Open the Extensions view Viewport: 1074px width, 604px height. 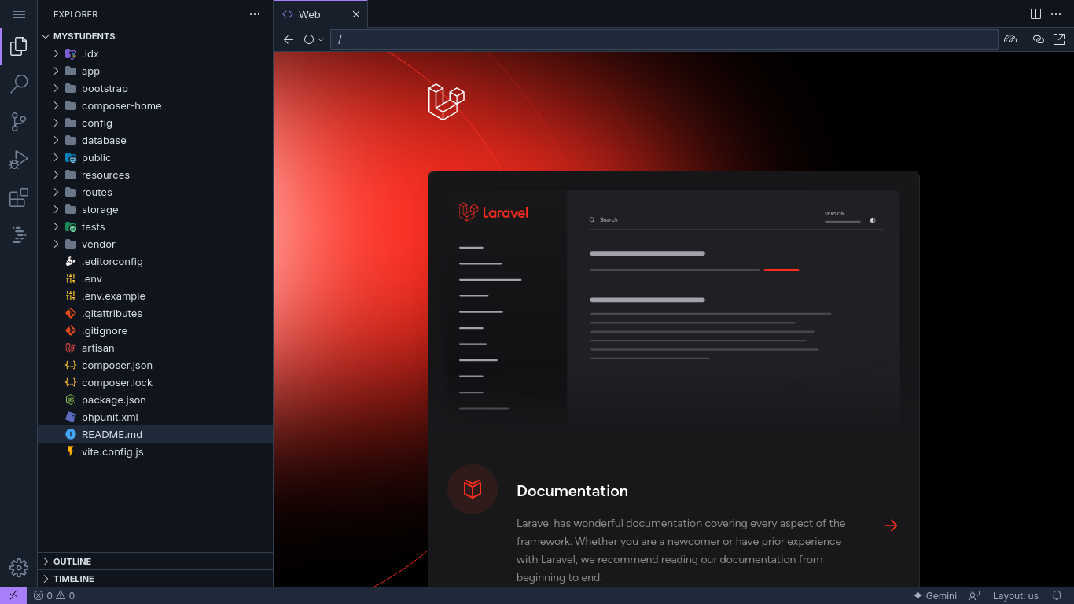tap(19, 197)
